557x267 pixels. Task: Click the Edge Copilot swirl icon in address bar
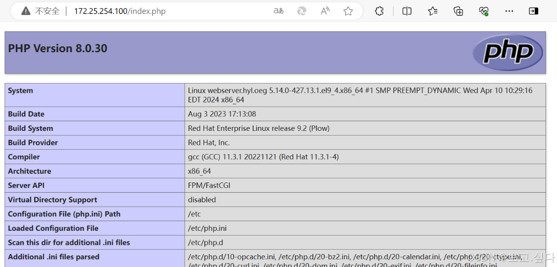point(301,12)
